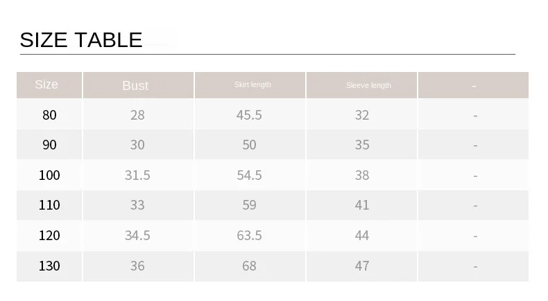Select the Size column header
The height and width of the screenshot is (301, 548).
point(46,84)
